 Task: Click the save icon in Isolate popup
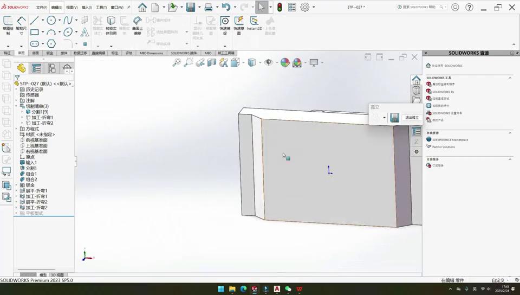point(394,118)
